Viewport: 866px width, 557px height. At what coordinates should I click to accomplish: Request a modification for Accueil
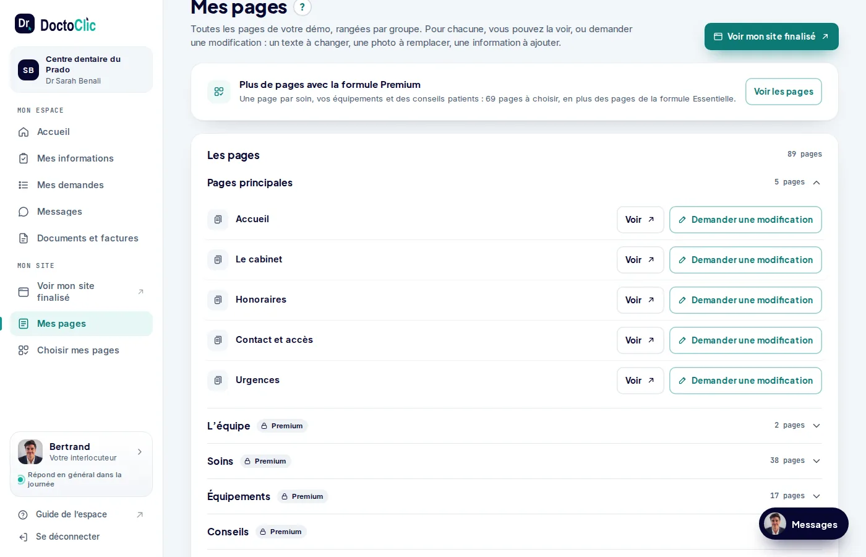click(x=745, y=220)
